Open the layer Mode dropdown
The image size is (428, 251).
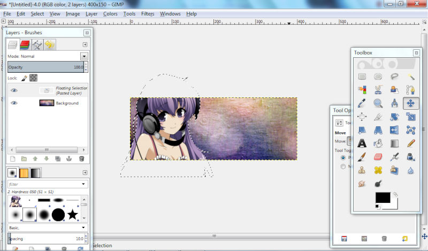click(84, 56)
